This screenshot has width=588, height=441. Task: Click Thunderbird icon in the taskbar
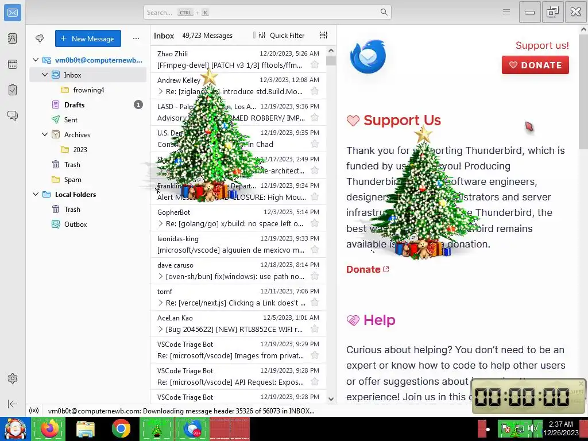point(192,428)
